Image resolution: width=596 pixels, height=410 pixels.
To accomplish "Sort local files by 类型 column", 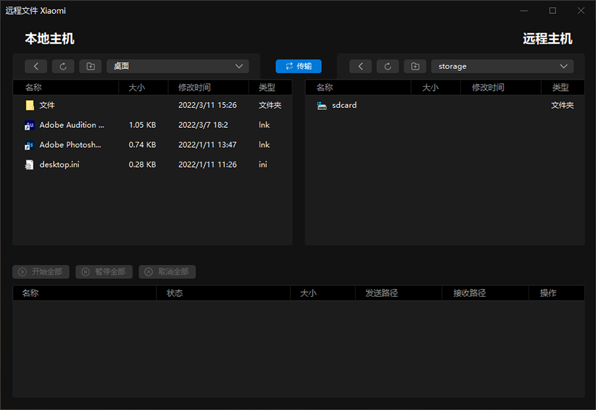I will (270, 87).
